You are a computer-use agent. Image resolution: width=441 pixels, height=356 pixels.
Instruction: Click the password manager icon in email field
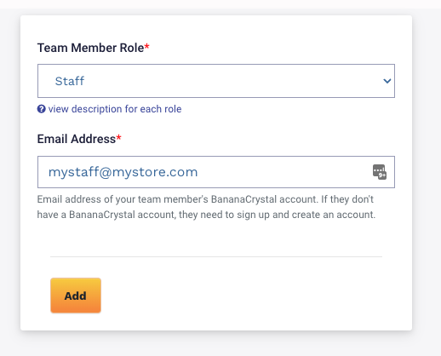pos(380,172)
